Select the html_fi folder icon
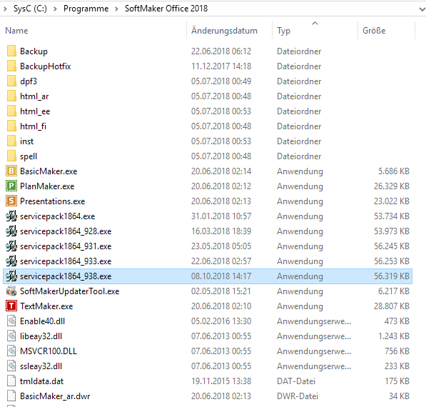The image size is (426, 407). pos(11,126)
